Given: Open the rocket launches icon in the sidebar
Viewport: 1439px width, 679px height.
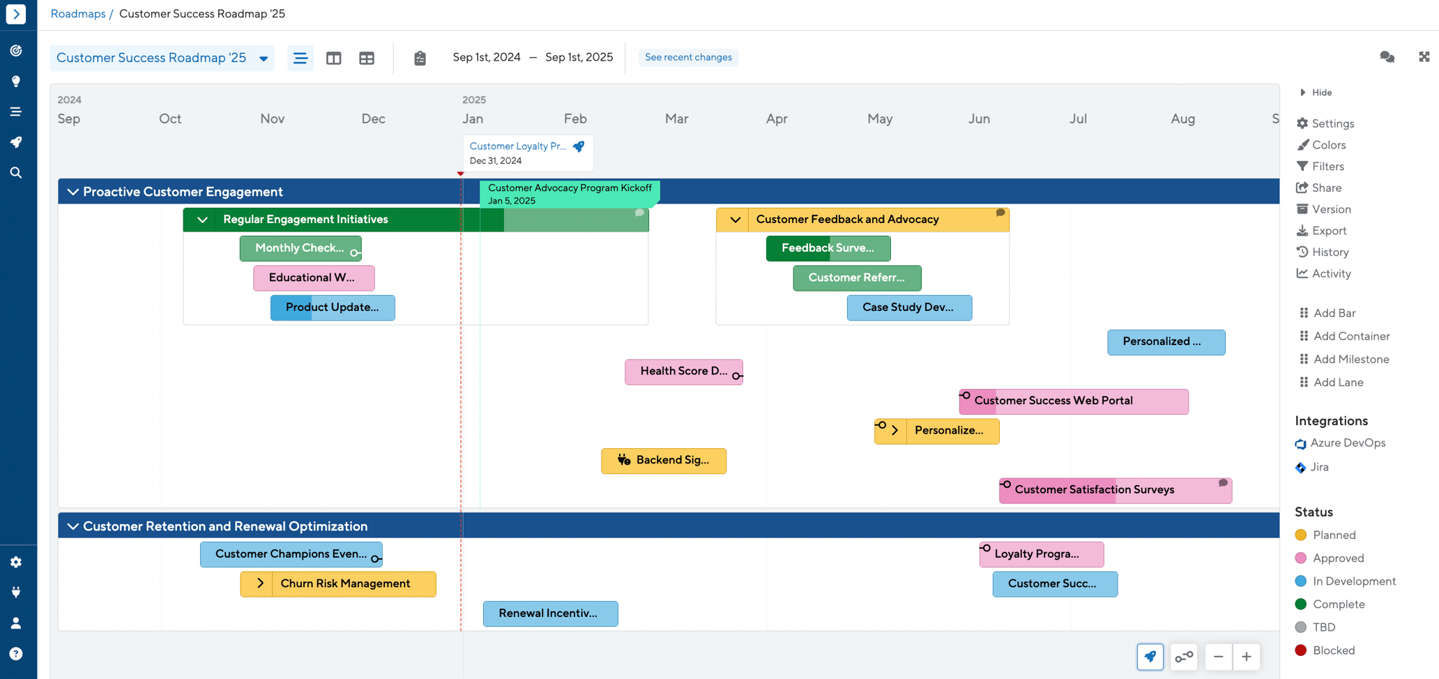Looking at the screenshot, I should 17,142.
